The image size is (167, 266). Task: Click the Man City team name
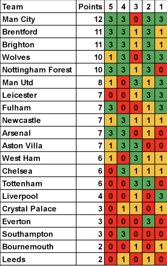tap(19, 19)
